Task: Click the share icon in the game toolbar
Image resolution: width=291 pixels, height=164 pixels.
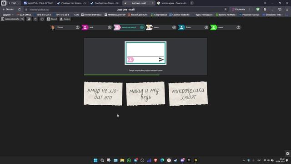Action: click(22, 19)
